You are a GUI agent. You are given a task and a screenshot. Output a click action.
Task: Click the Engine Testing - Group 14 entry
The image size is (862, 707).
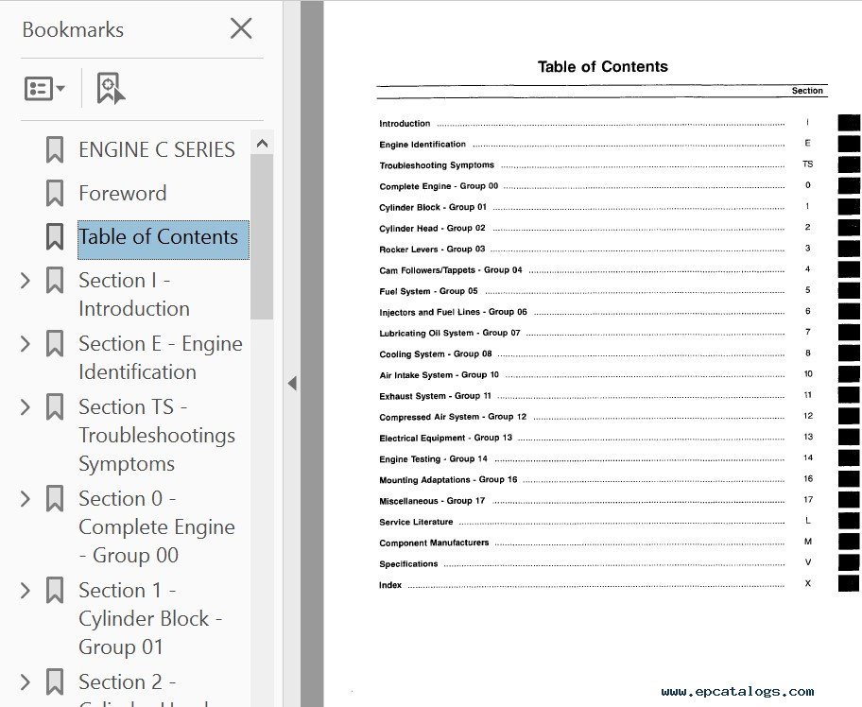click(x=433, y=459)
